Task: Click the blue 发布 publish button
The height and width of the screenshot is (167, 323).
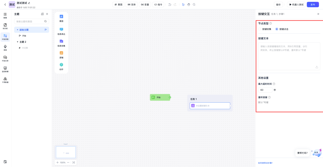Action: 313,4
